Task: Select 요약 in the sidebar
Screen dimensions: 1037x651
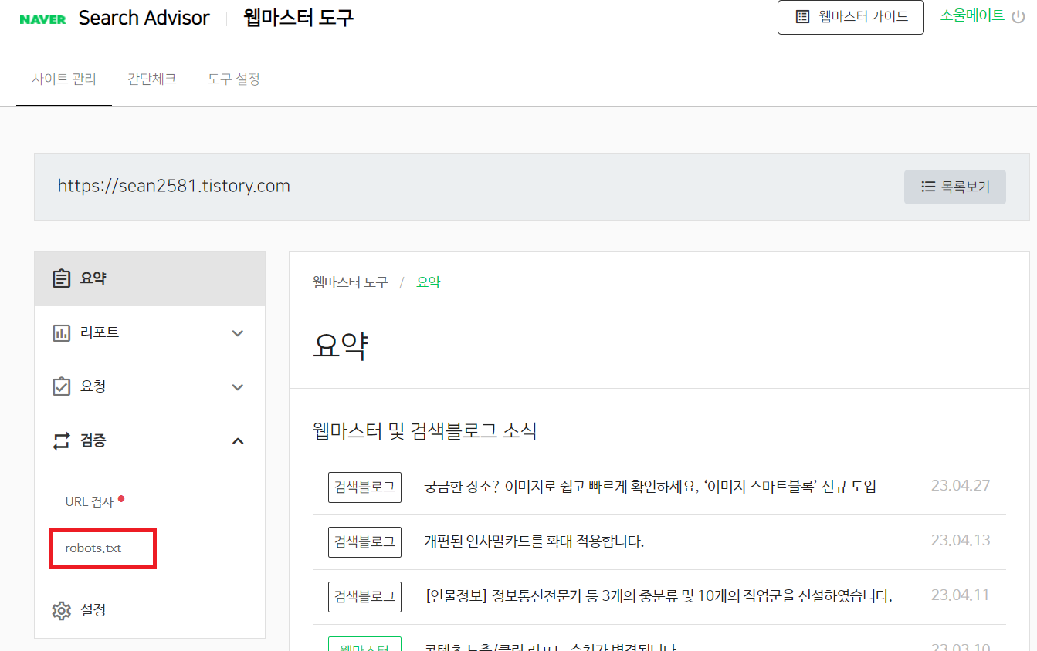Action: click(150, 278)
